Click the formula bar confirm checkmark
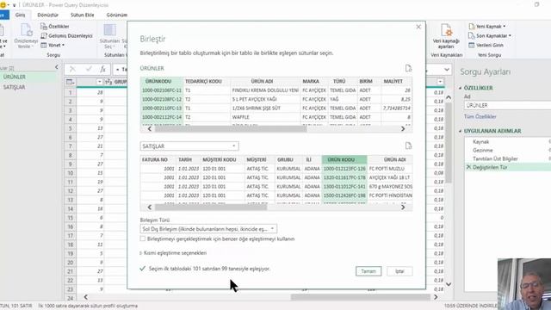Image resolution: width=551 pixels, height=310 pixels. 88,69
